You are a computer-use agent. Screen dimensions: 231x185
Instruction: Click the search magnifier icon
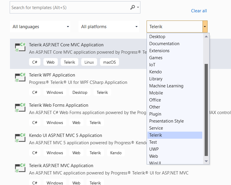pos(133,7)
